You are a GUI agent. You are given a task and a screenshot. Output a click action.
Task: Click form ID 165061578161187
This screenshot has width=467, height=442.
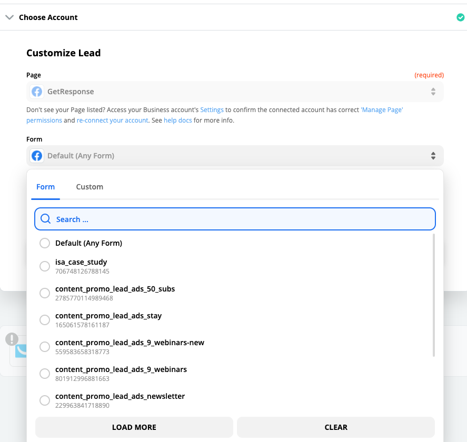click(x=82, y=325)
